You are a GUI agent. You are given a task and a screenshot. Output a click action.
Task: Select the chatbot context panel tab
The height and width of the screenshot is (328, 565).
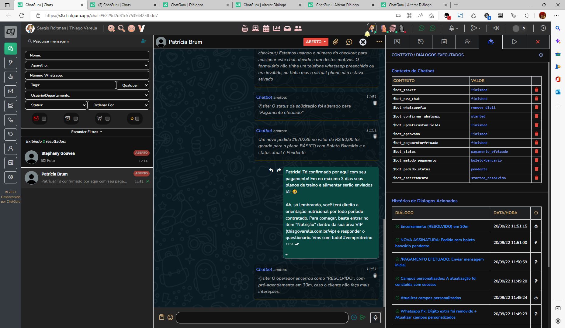[x=490, y=42]
